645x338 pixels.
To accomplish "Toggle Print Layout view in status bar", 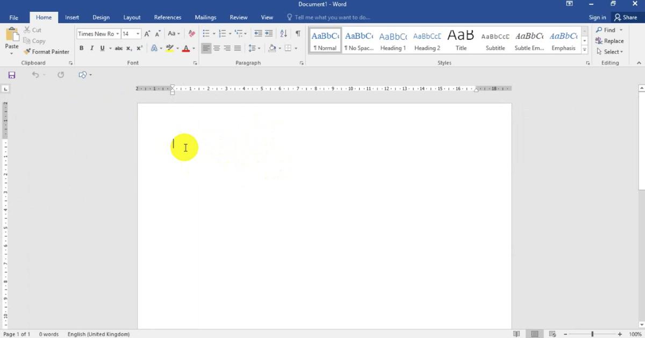I will coord(534,334).
